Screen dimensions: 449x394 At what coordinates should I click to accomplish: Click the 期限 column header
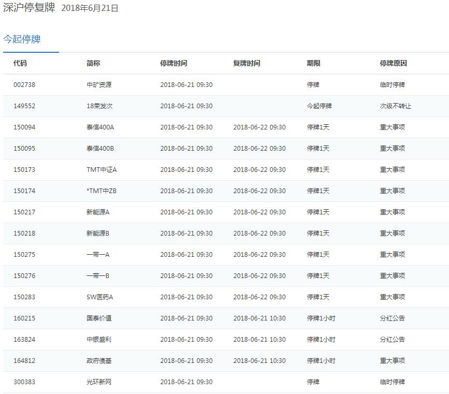point(314,63)
